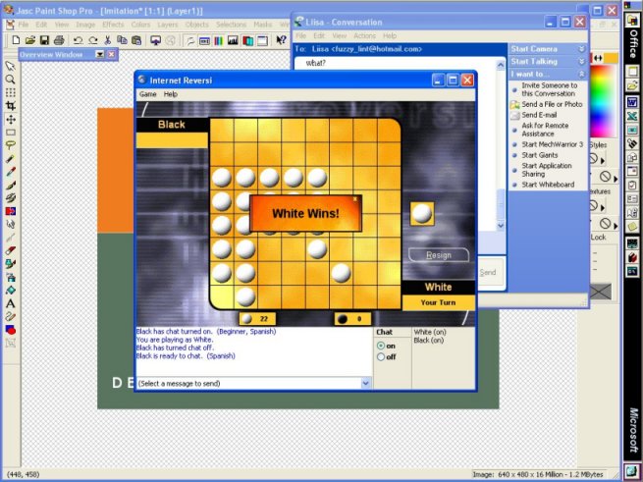Select the Crop tool
Image resolution: width=643 pixels, height=482 pixels.
tap(10, 106)
